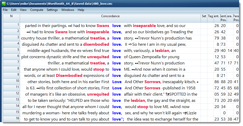The width and height of the screenshot is (243, 126).
Task: Click 'of Queen Zempoalla for young' context text
Action: (x=152, y=57)
